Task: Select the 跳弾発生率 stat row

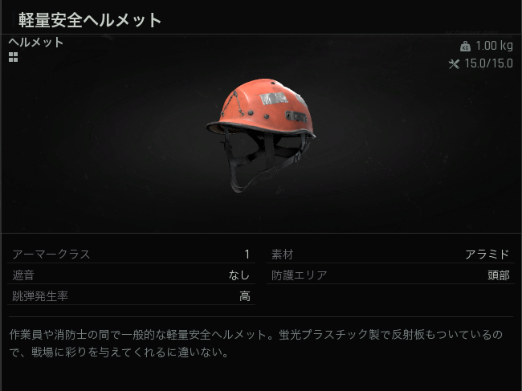Action: pyautogui.click(x=131, y=295)
